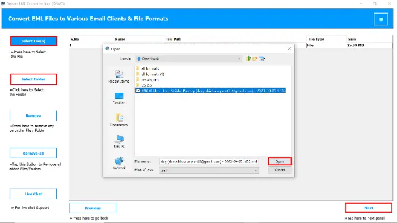
Task: Create a new folder using the toolbar icon
Action: tap(255, 59)
